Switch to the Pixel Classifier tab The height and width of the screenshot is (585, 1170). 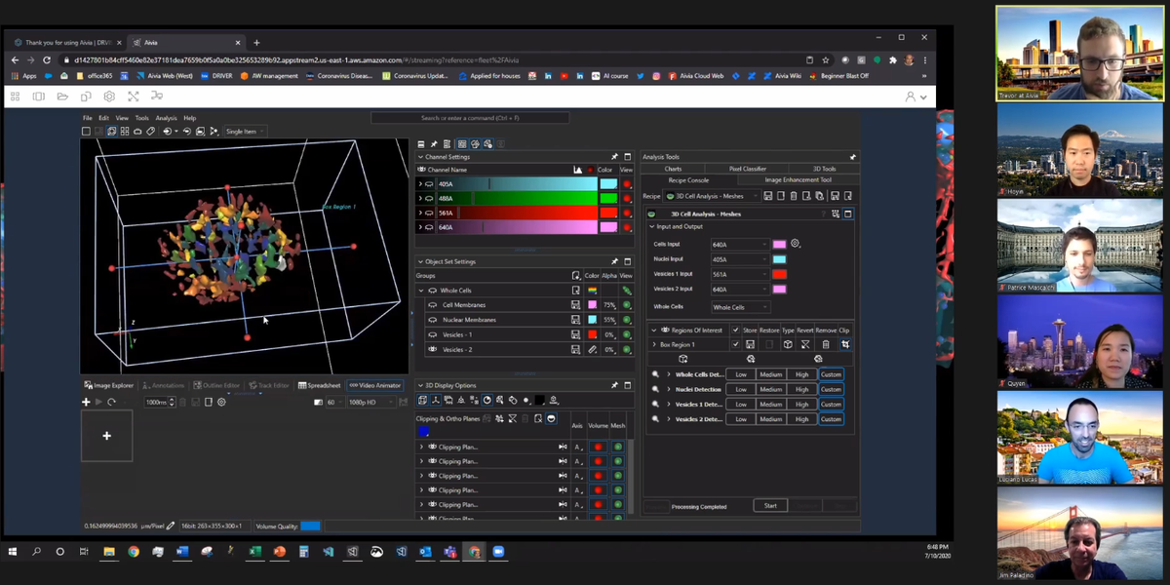tap(748, 169)
